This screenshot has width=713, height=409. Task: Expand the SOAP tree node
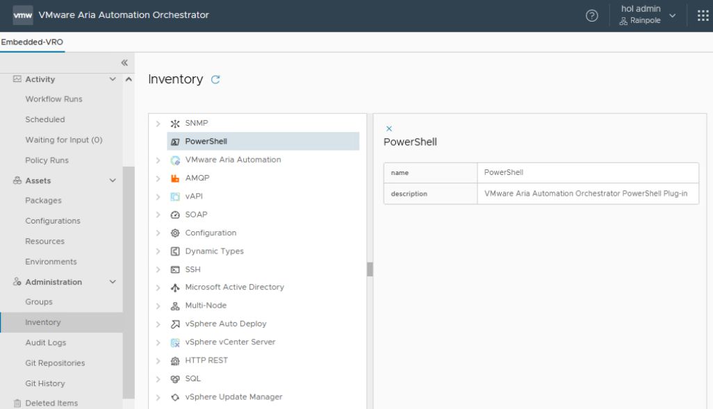click(158, 215)
